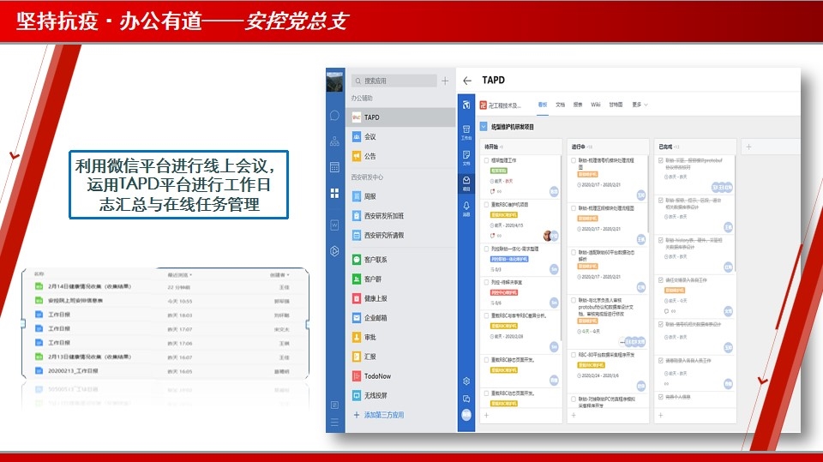Click the hexagon play icon in sidebar
Viewport: 823px width, 462px height.
[334, 251]
